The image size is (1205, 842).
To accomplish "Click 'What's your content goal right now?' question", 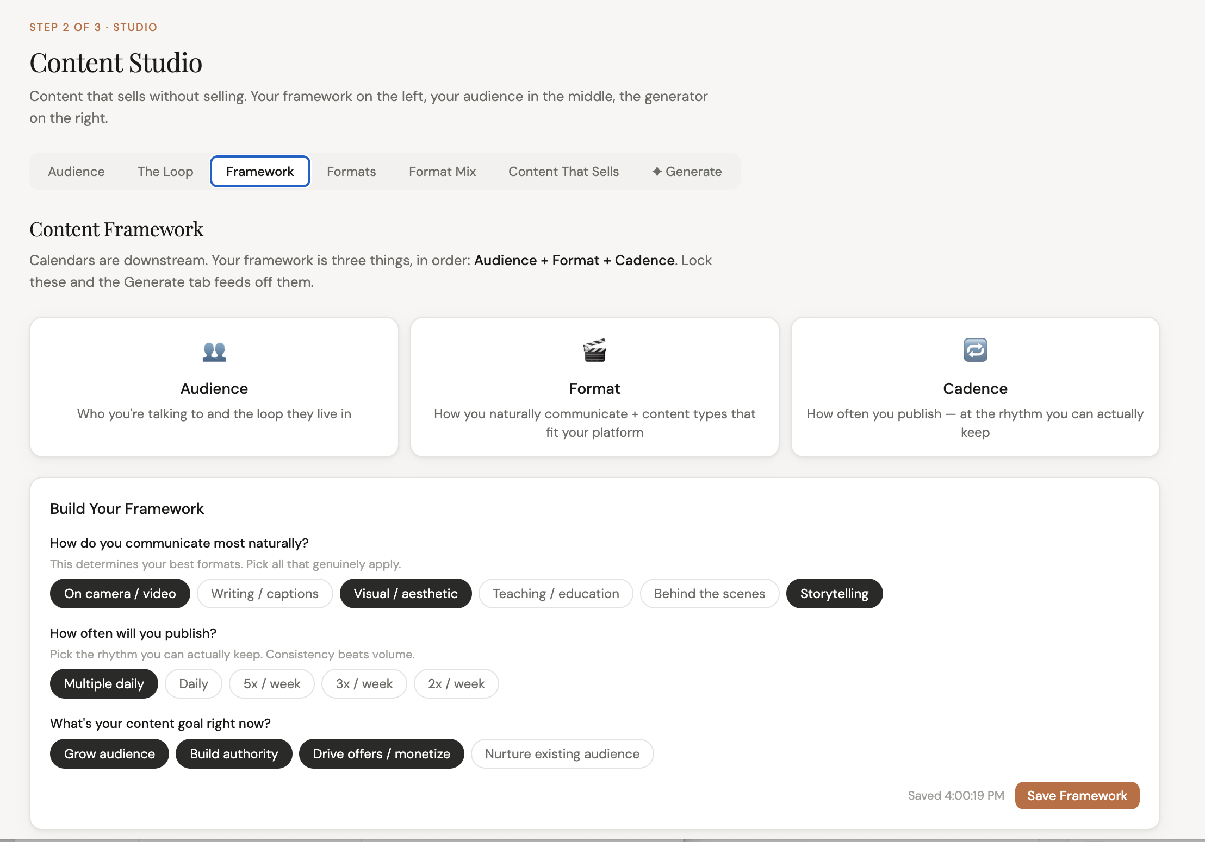I will pos(160,724).
